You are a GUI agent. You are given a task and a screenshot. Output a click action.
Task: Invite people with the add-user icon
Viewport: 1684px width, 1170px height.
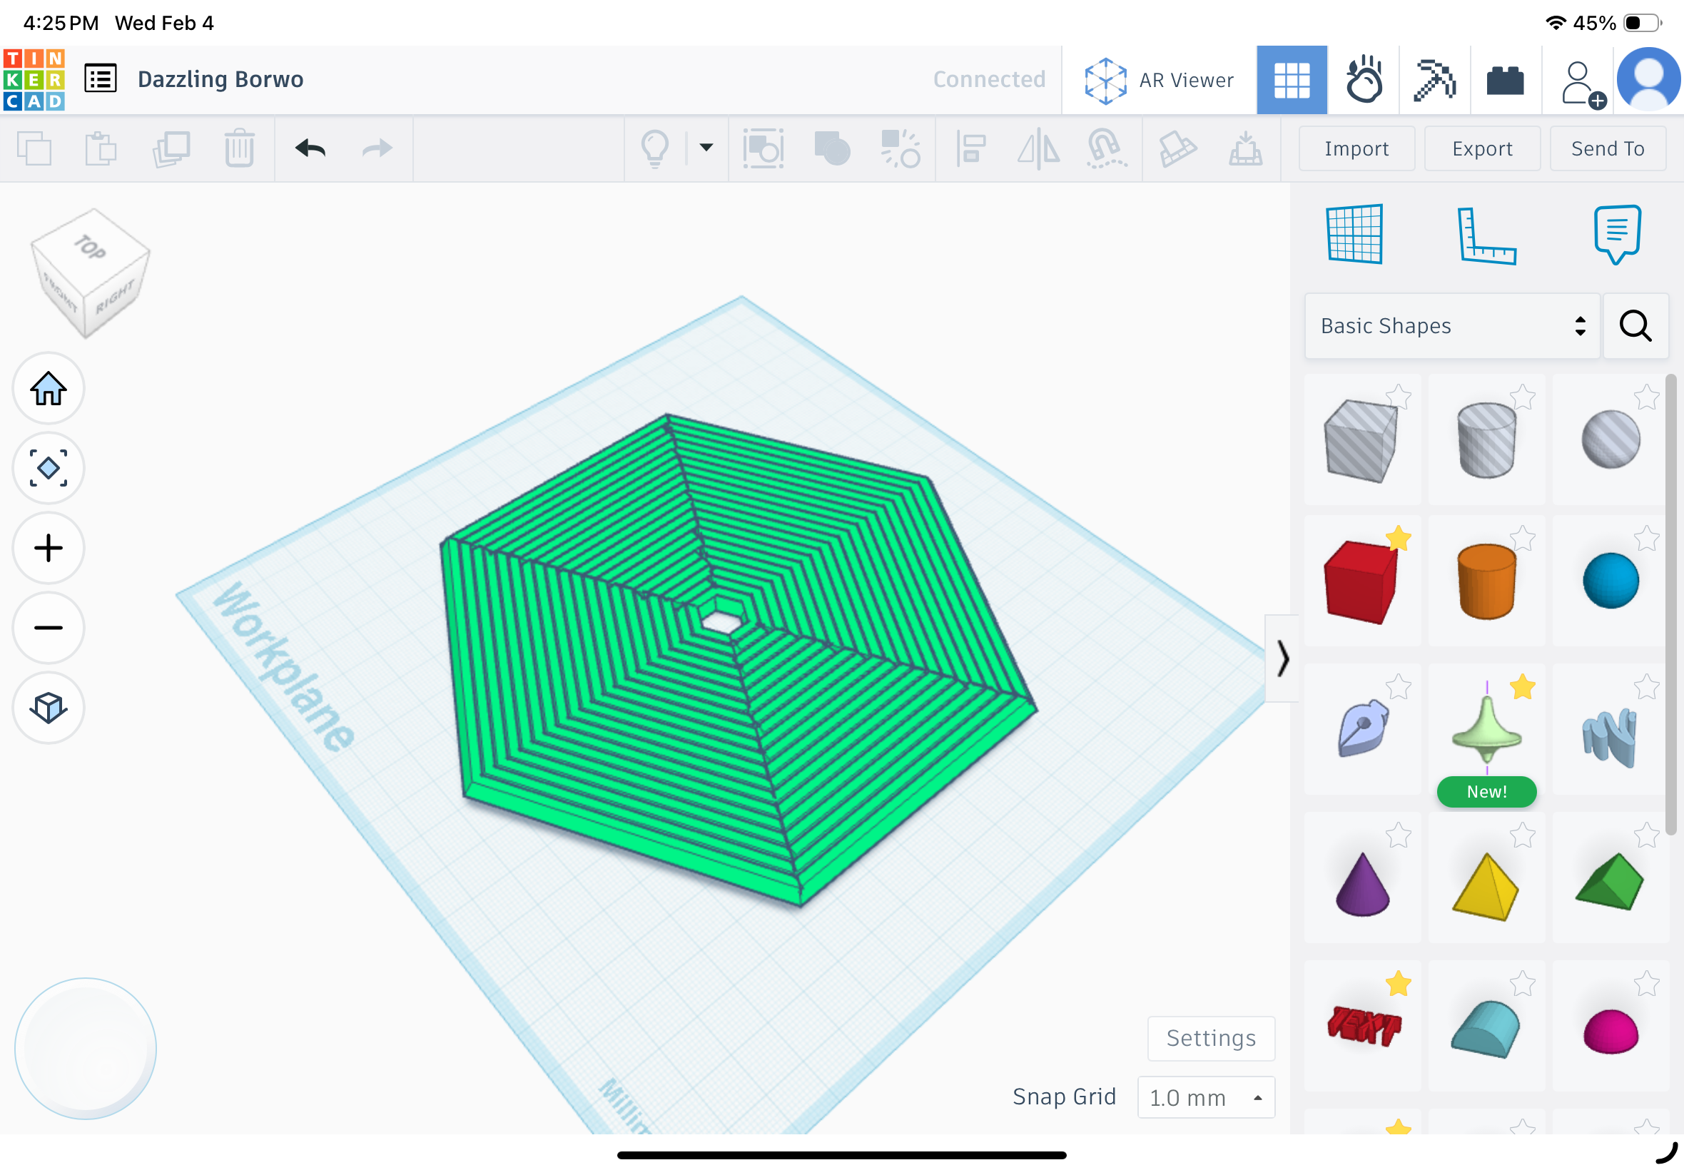(x=1582, y=83)
